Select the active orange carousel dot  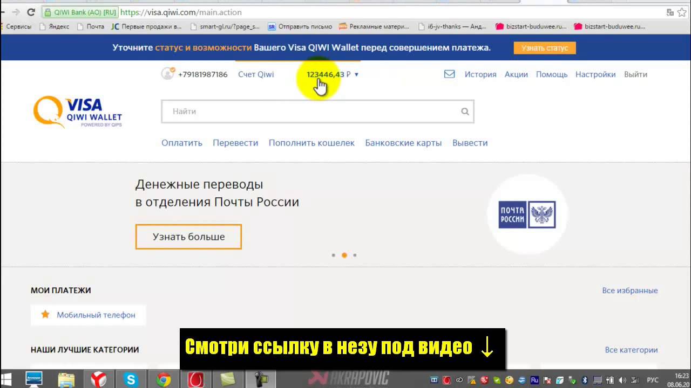(344, 255)
